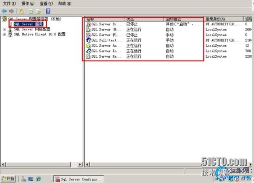Open the 查看(V) menu
This screenshot has height=183, width=254.
pos(46,3)
